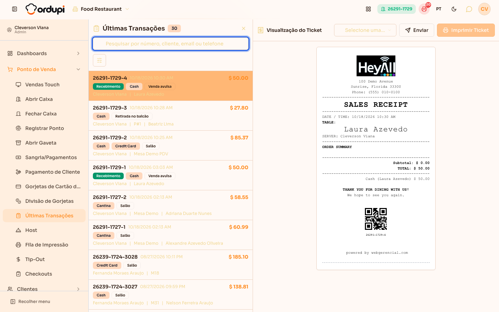The width and height of the screenshot is (499, 312).
Task: Click the Host bell icon
Action: [x=18, y=230]
